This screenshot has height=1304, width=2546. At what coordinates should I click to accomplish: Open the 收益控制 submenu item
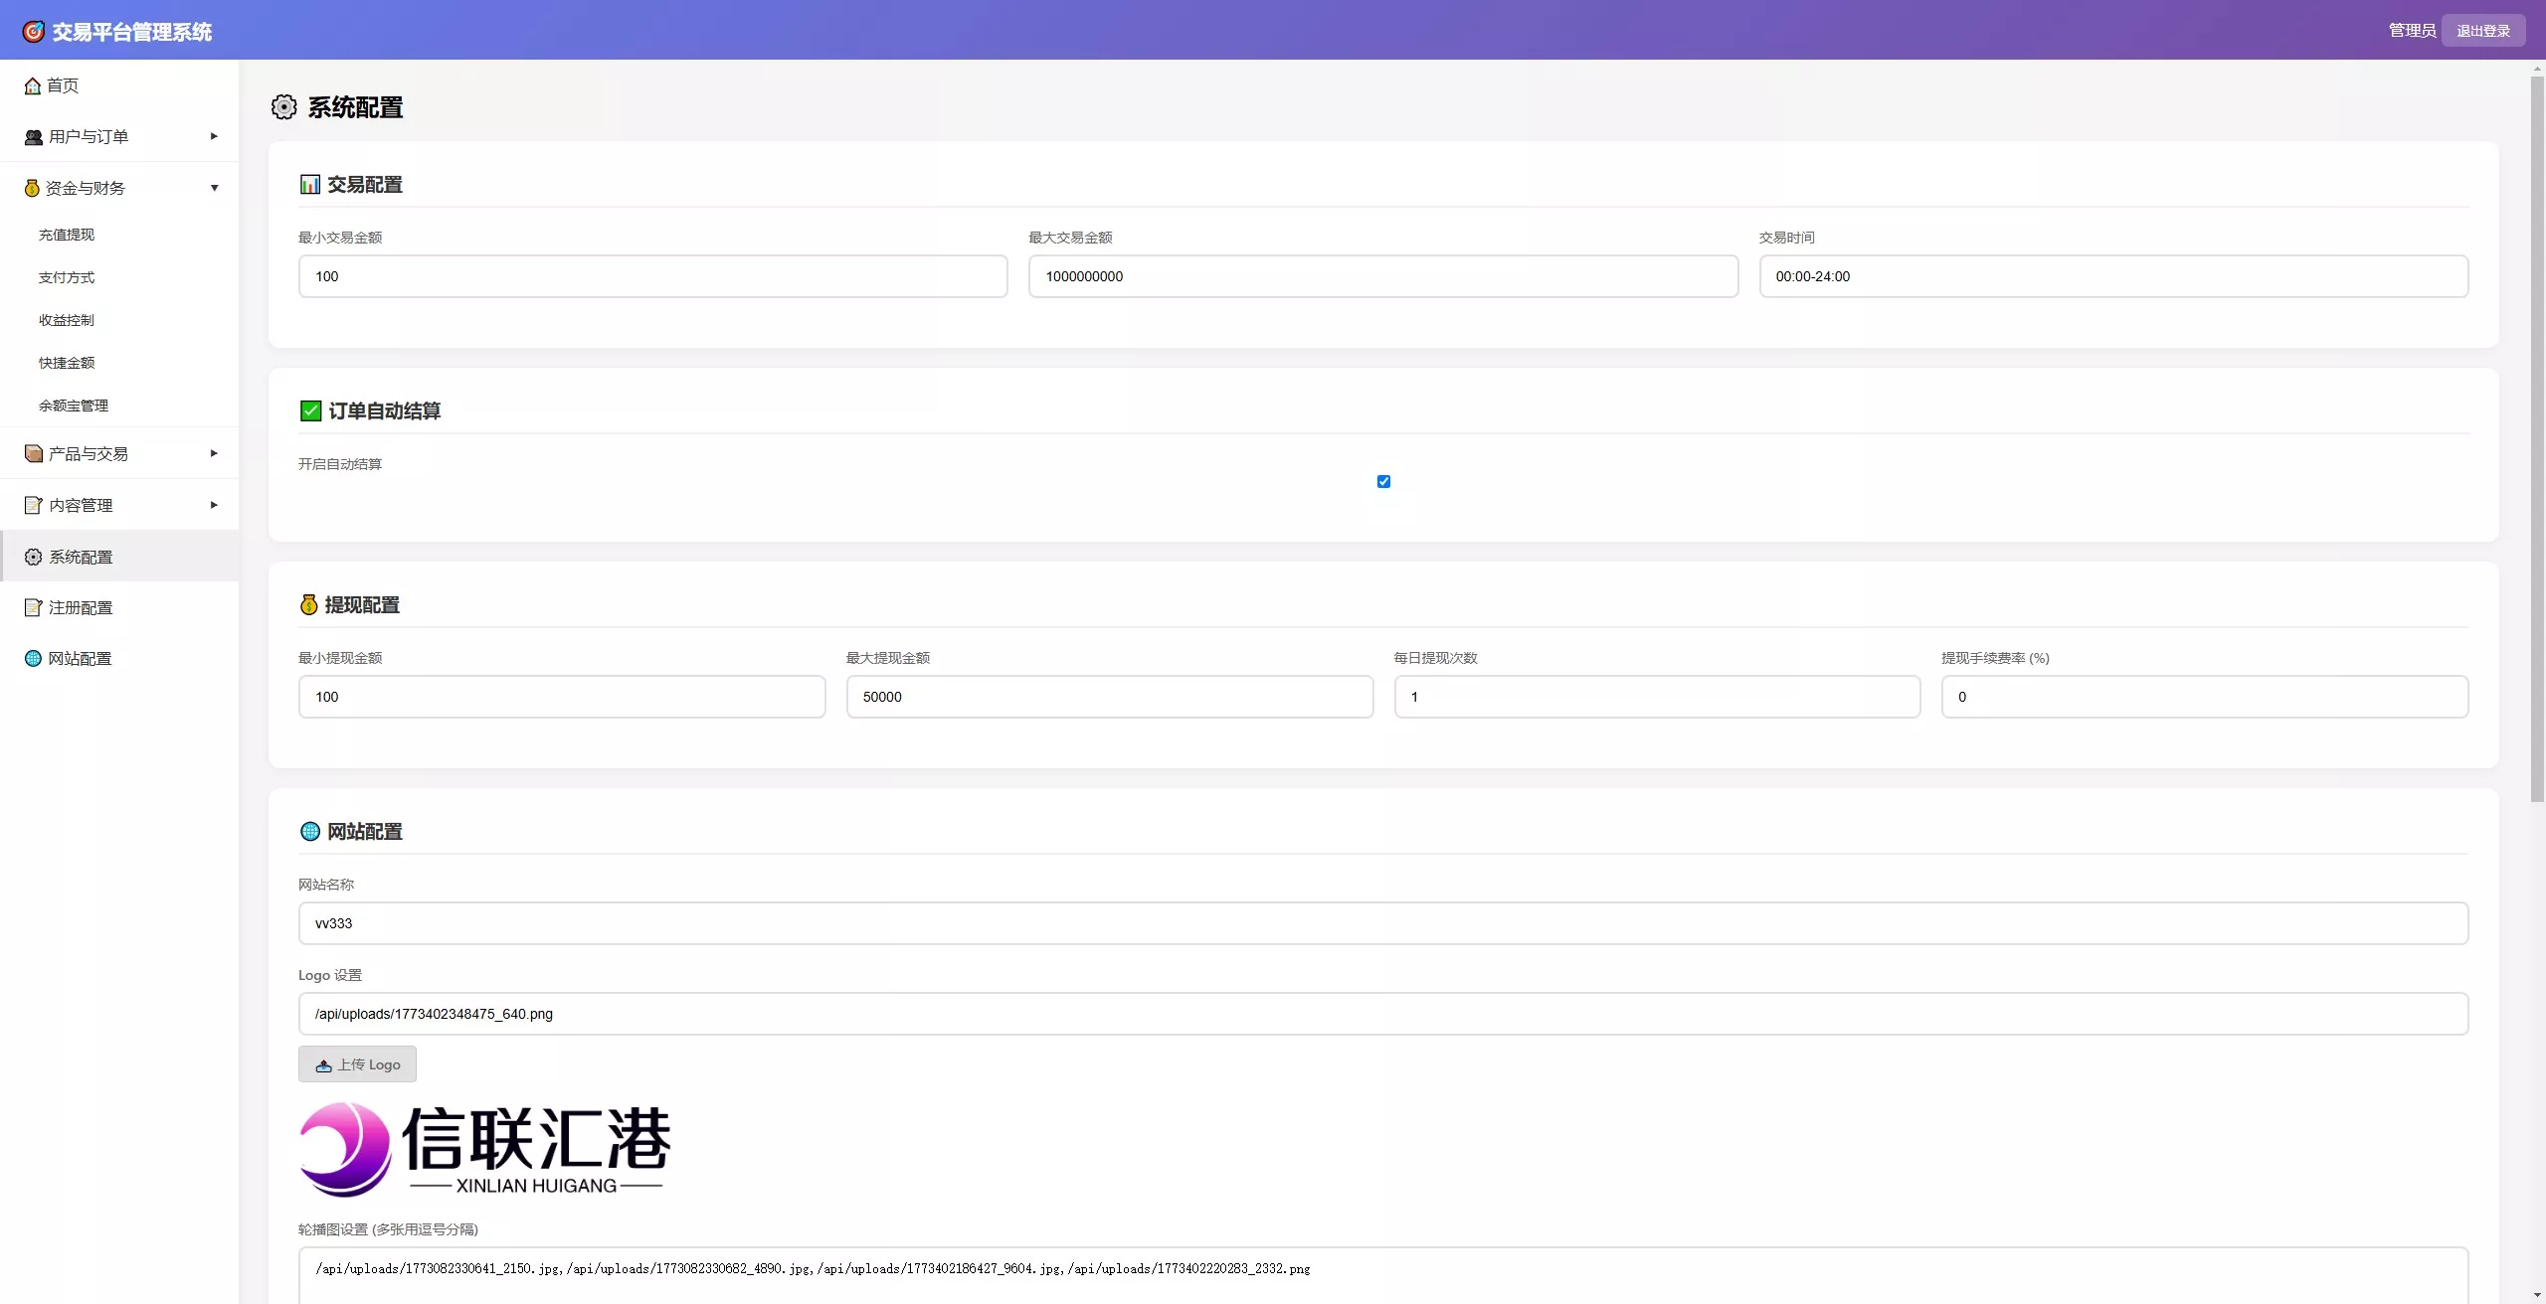pyautogui.click(x=67, y=321)
